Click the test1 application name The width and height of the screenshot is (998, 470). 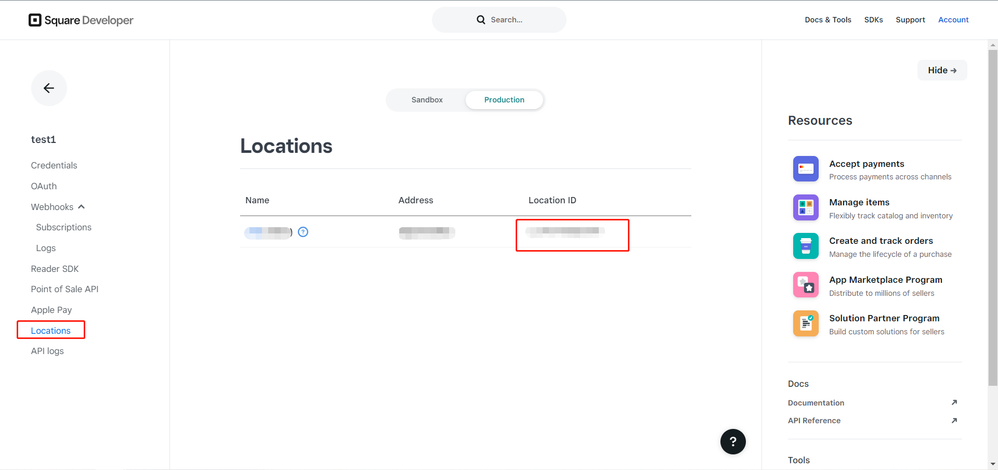point(43,139)
